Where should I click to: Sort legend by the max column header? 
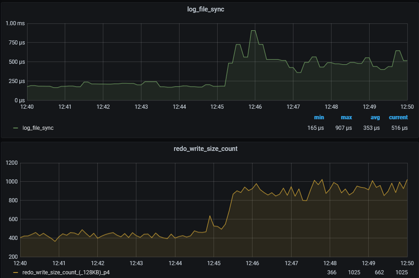(346, 117)
